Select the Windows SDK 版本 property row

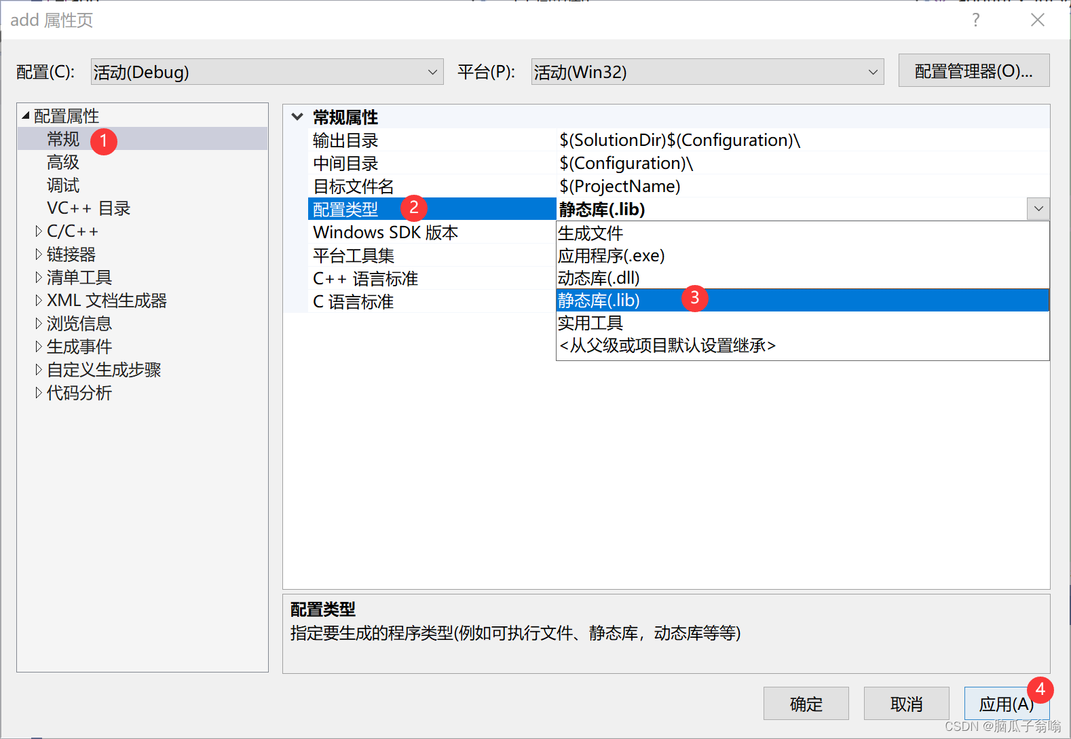[432, 233]
